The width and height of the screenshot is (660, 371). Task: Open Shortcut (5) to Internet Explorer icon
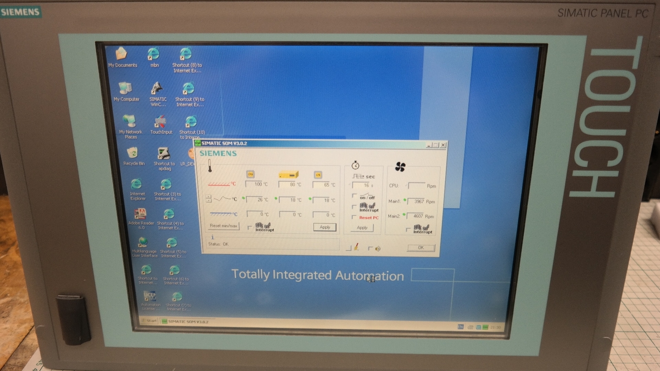[173, 247]
